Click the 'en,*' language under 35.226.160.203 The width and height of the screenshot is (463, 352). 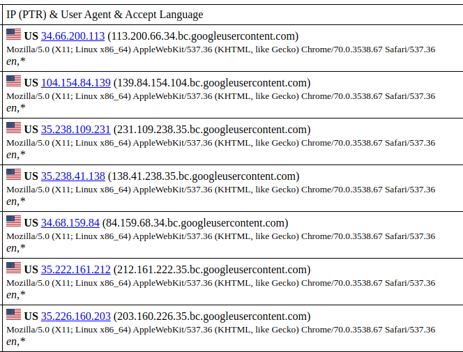[16, 342]
